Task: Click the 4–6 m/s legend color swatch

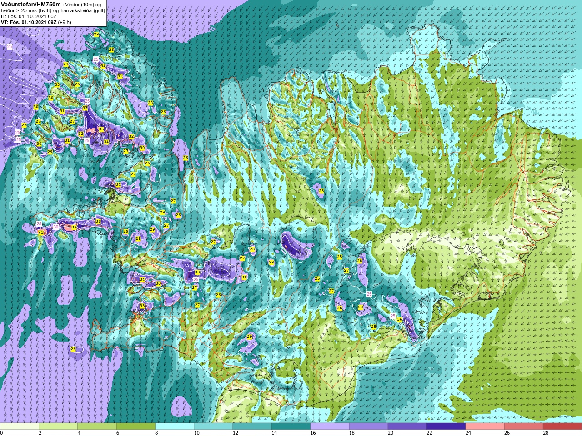Action: point(97,426)
